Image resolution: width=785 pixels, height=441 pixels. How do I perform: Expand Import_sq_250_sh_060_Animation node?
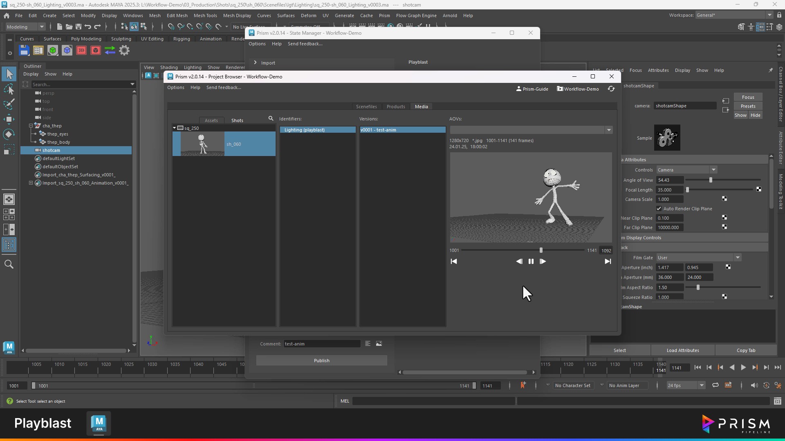(x=31, y=183)
